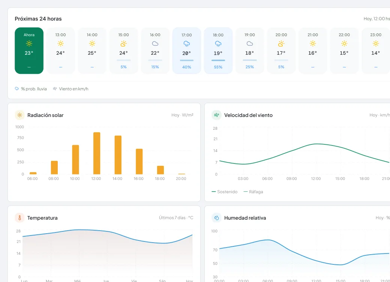The width and height of the screenshot is (390, 282).
Task: Click the 'Últimos 7 días · °C' label
Action: pos(176,217)
